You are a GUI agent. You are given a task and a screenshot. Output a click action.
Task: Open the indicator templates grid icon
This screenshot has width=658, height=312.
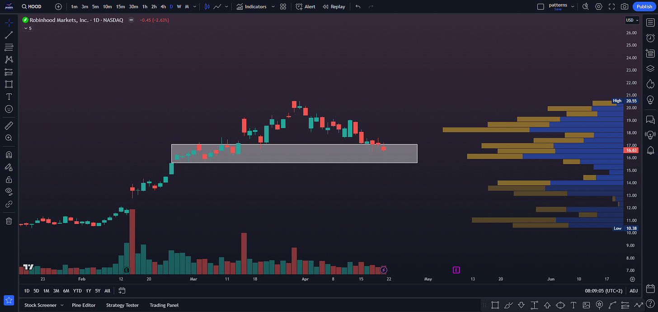(x=283, y=7)
